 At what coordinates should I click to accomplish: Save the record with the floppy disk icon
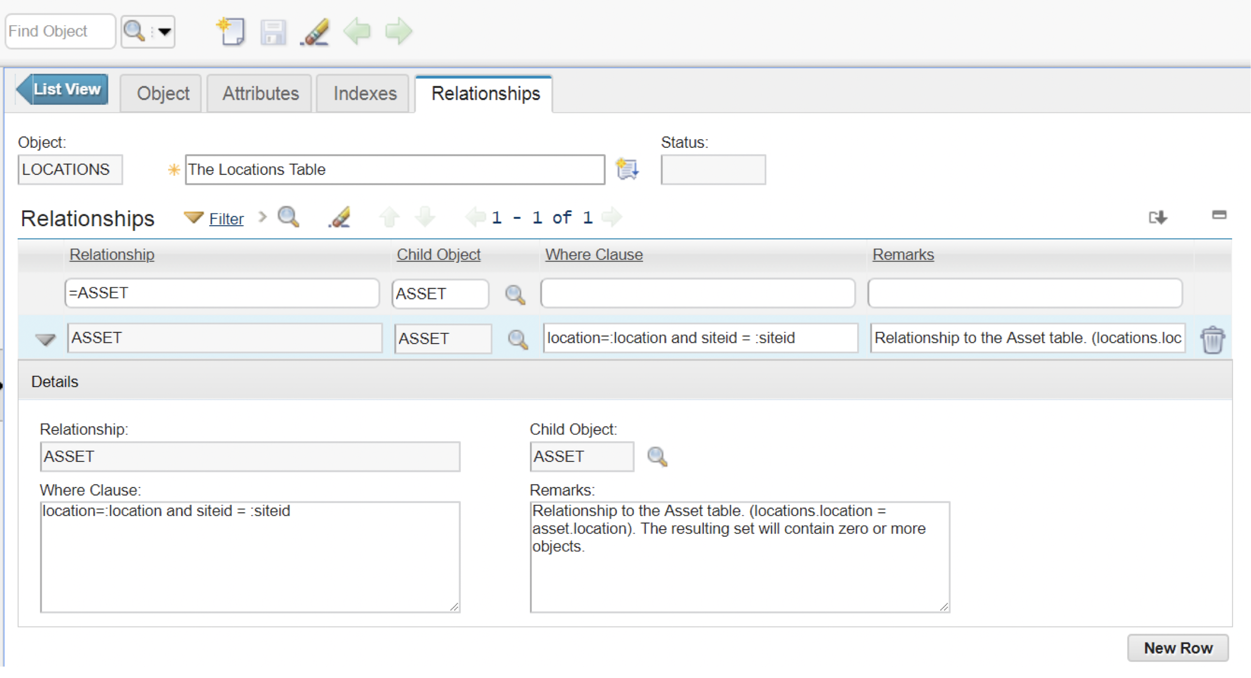tap(273, 32)
